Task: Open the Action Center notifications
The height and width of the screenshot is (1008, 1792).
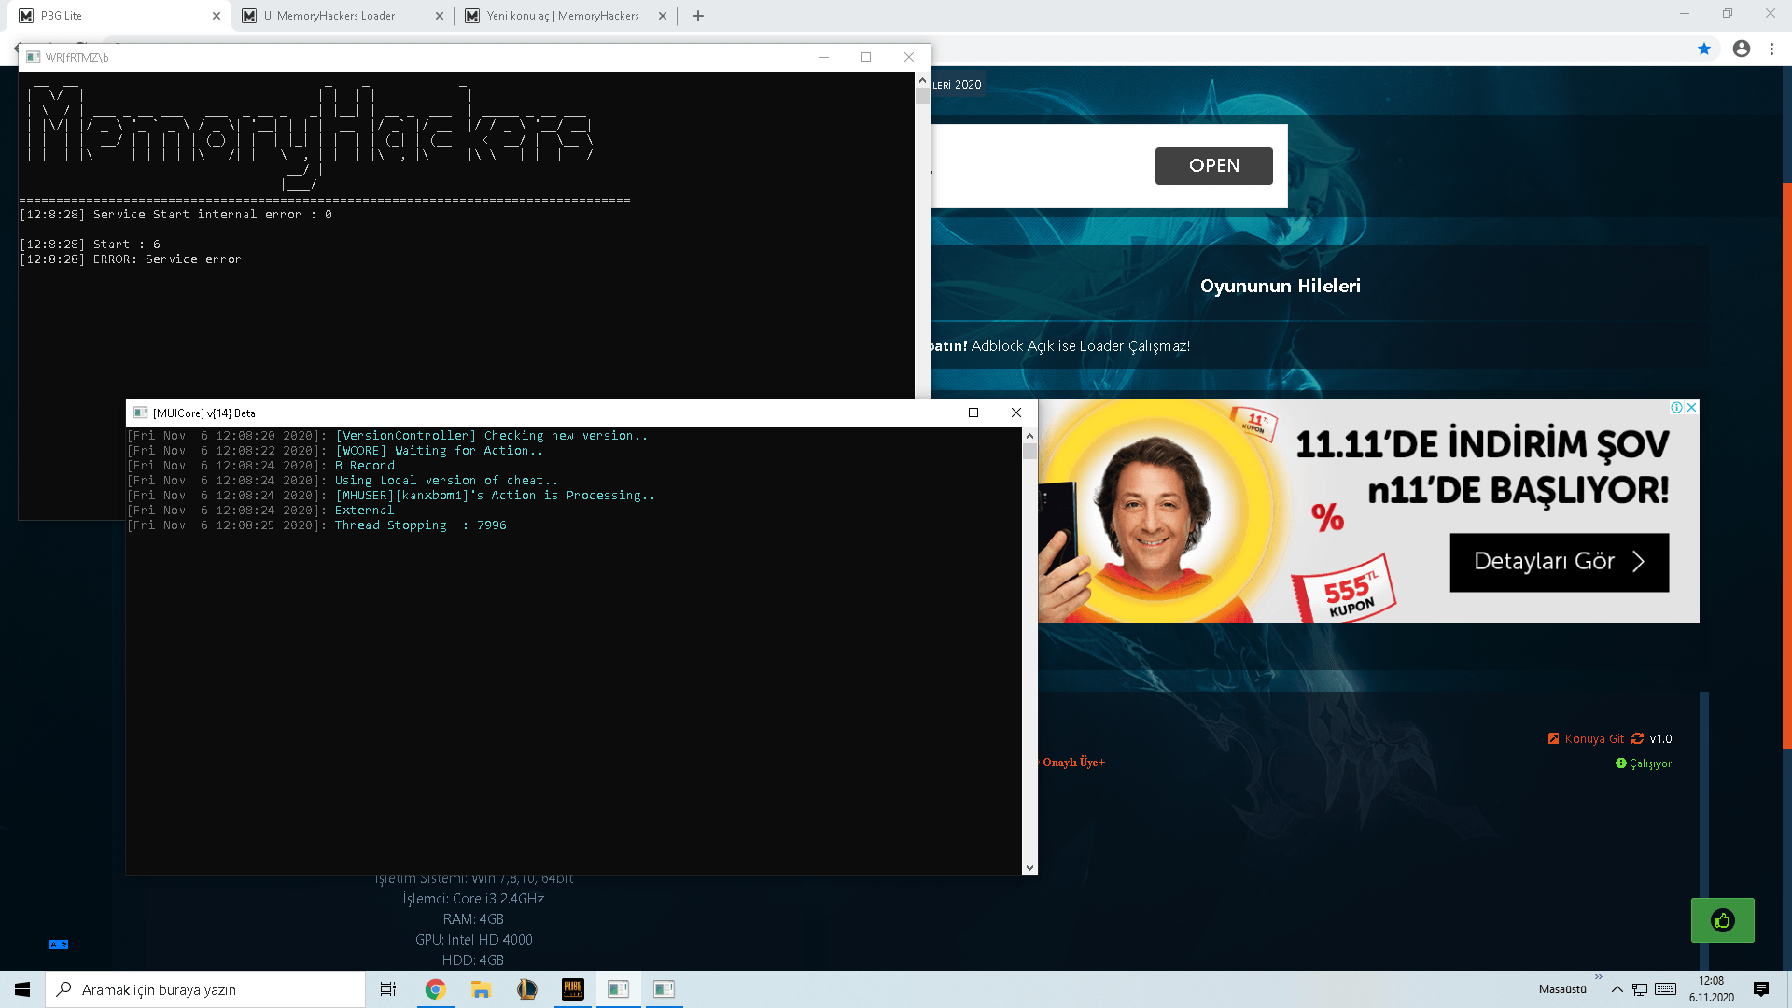Action: [1761, 989]
